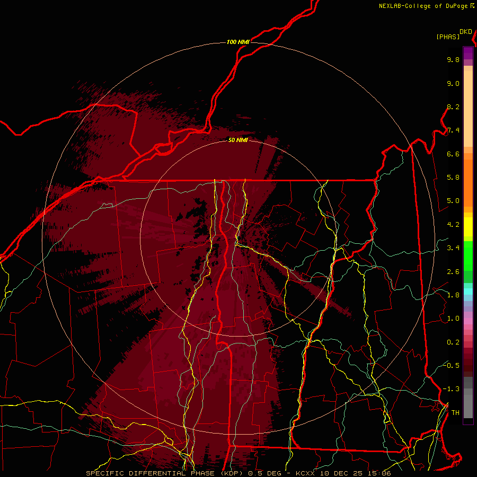The height and width of the screenshot is (477, 477).
Task: Pick the bright green segment of the color bar
Action: (x=468, y=255)
